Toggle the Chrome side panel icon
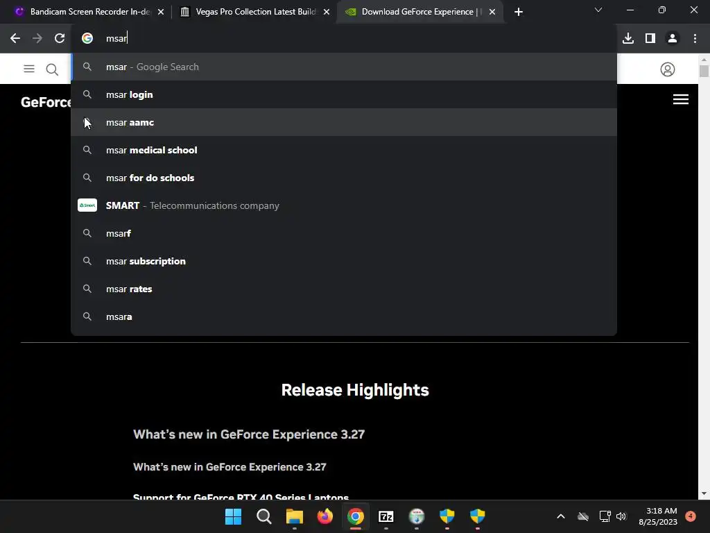The height and width of the screenshot is (533, 710). click(x=650, y=39)
